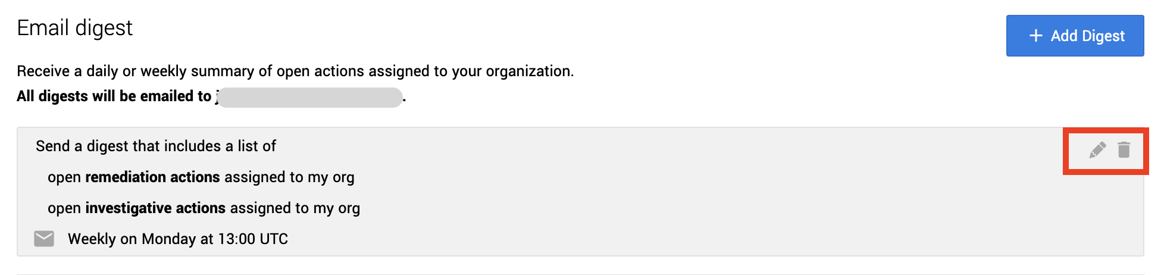The height and width of the screenshot is (275, 1164).
Task: Click the word 'open' before investigative actions
Action: pyautogui.click(x=64, y=209)
